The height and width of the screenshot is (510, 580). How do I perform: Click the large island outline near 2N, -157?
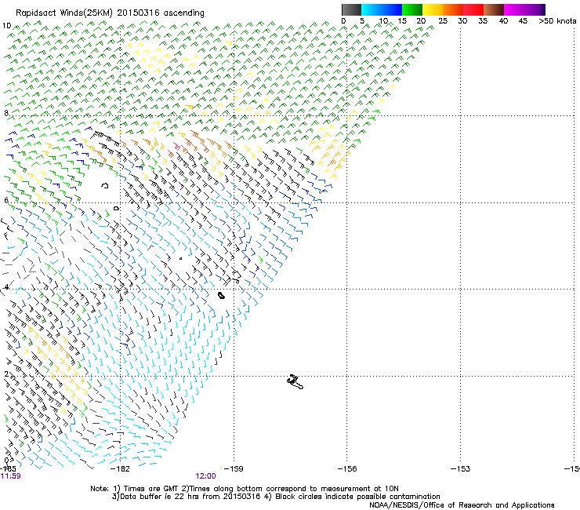pos(295,382)
